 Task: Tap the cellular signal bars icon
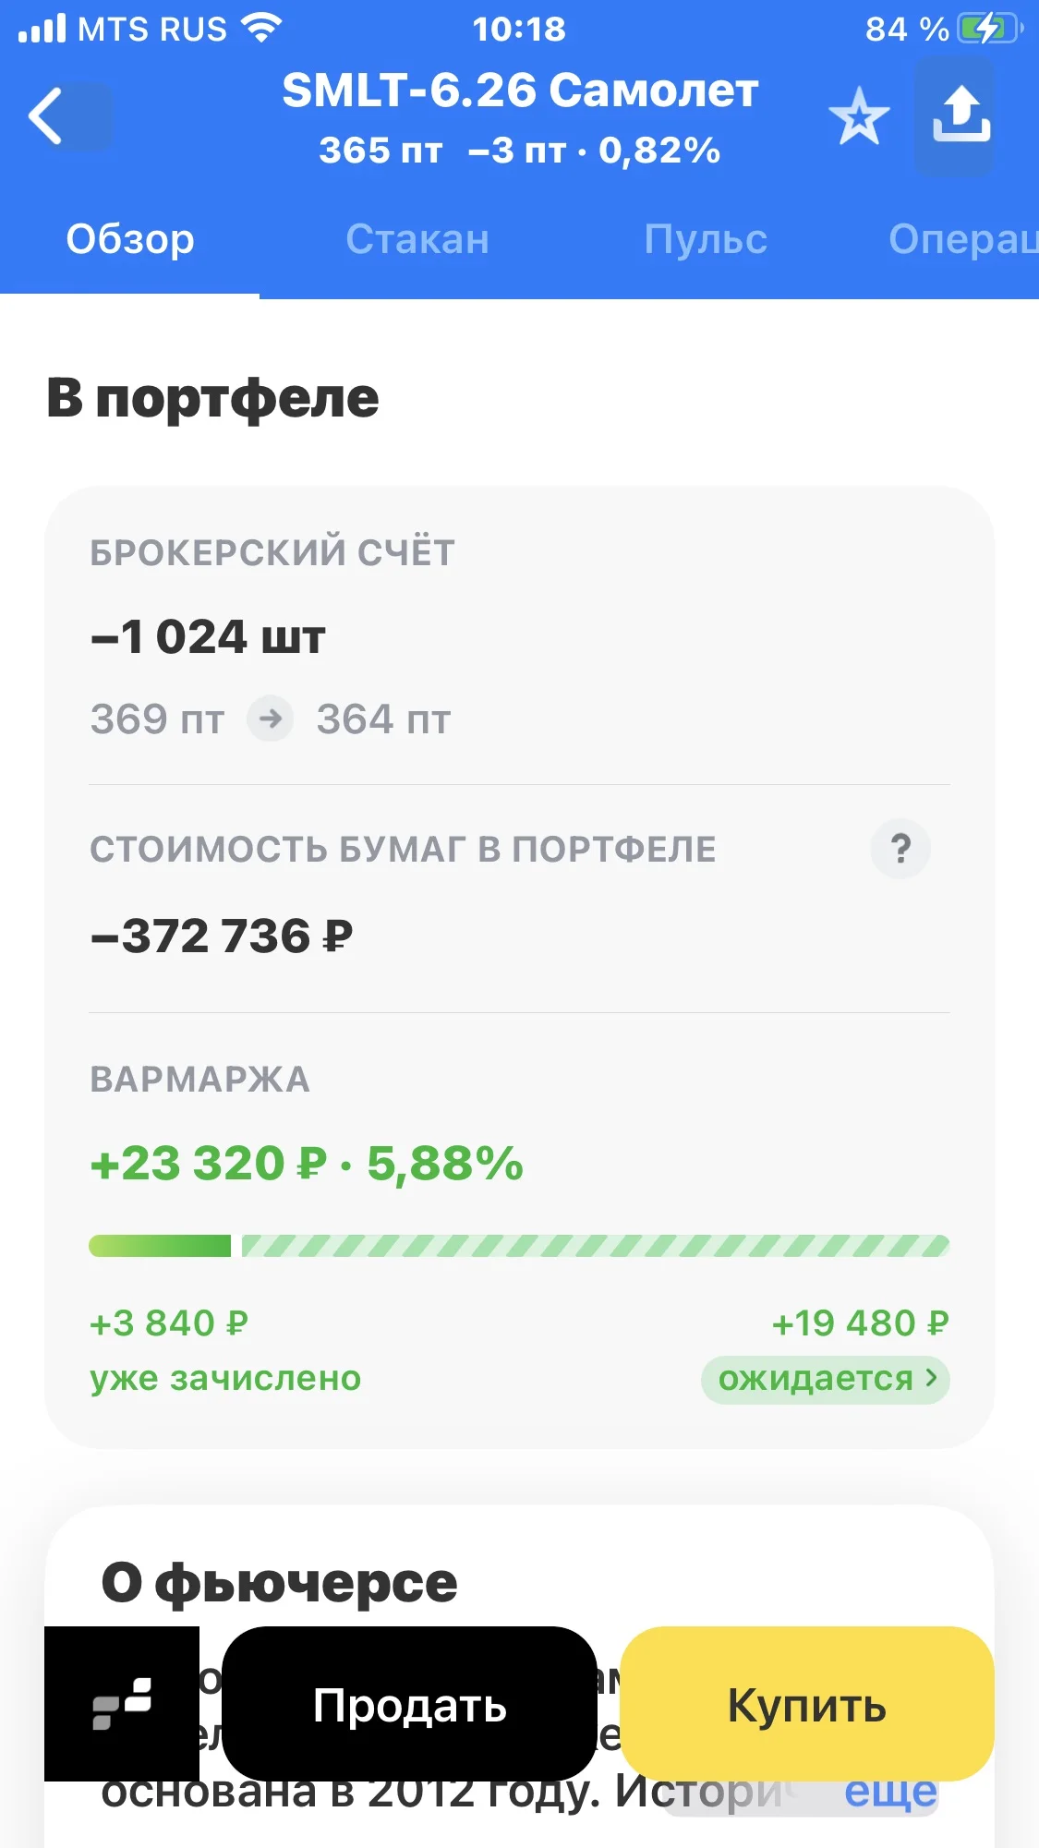point(42,29)
